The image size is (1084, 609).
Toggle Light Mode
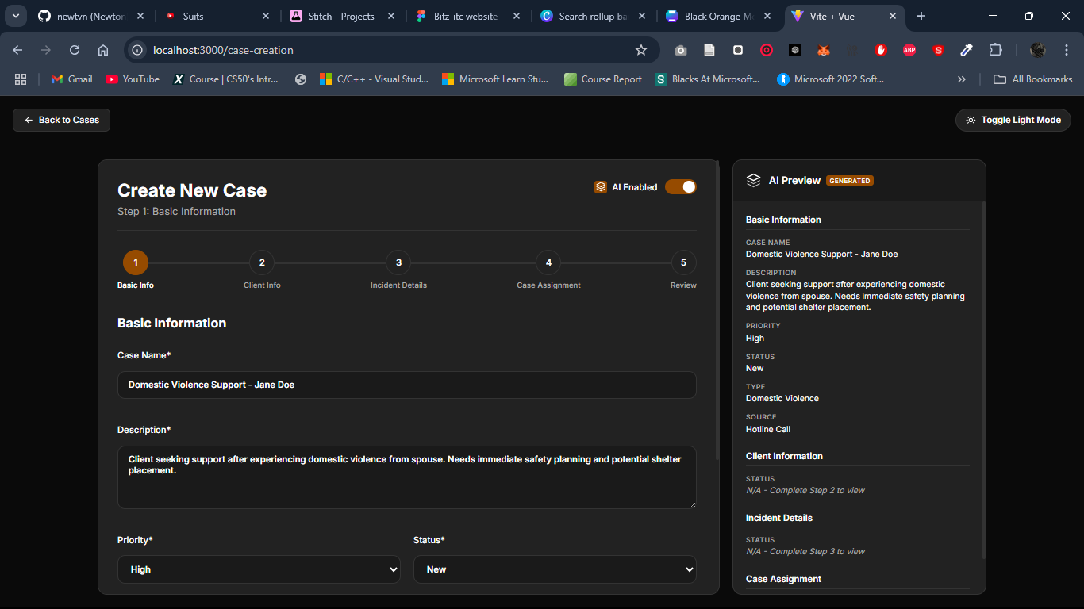point(1013,121)
